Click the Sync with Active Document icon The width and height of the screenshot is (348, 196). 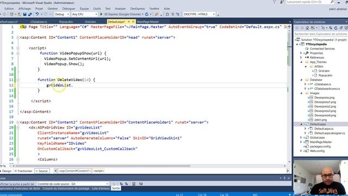tap(331, 28)
